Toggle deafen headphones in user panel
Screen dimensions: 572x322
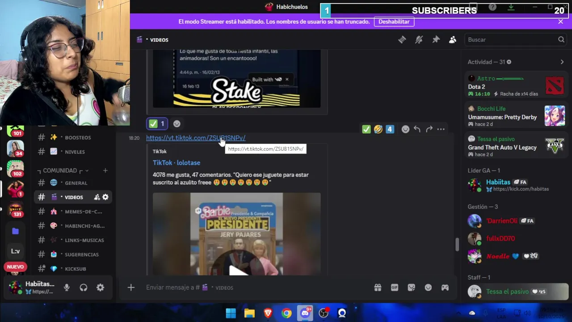click(84, 288)
